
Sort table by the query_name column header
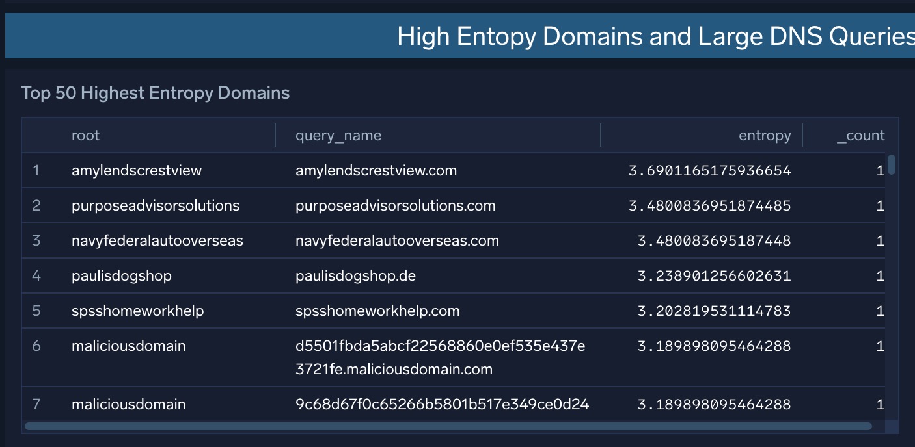(337, 135)
